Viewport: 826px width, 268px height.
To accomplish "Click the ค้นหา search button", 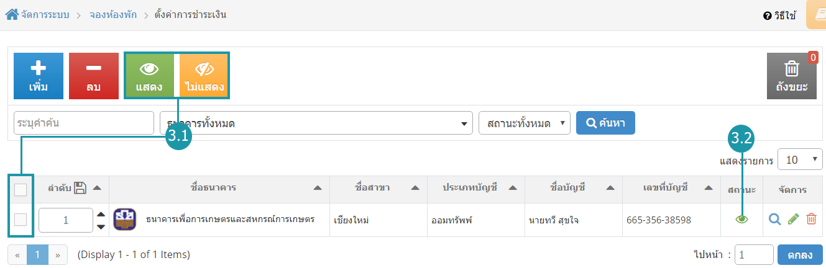I will point(606,122).
